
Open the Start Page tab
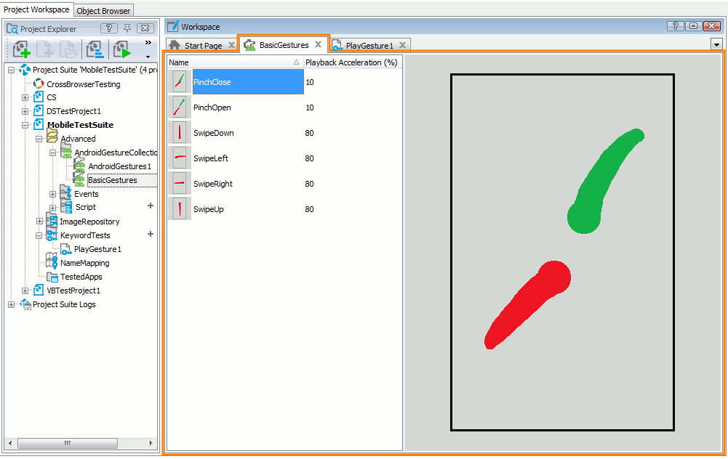204,46
